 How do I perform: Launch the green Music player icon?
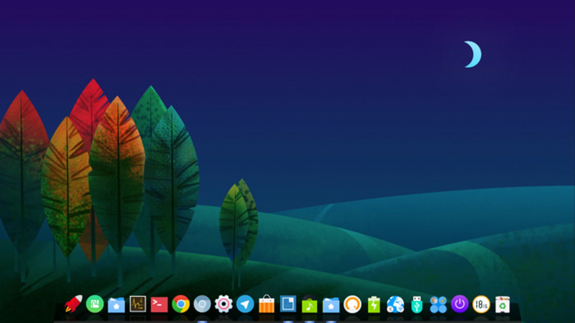[x=309, y=305]
